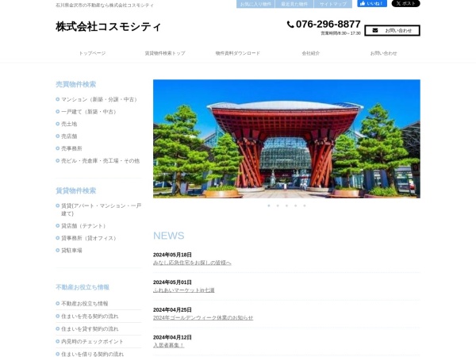Select the third slideshow pagination dot

(x=286, y=205)
